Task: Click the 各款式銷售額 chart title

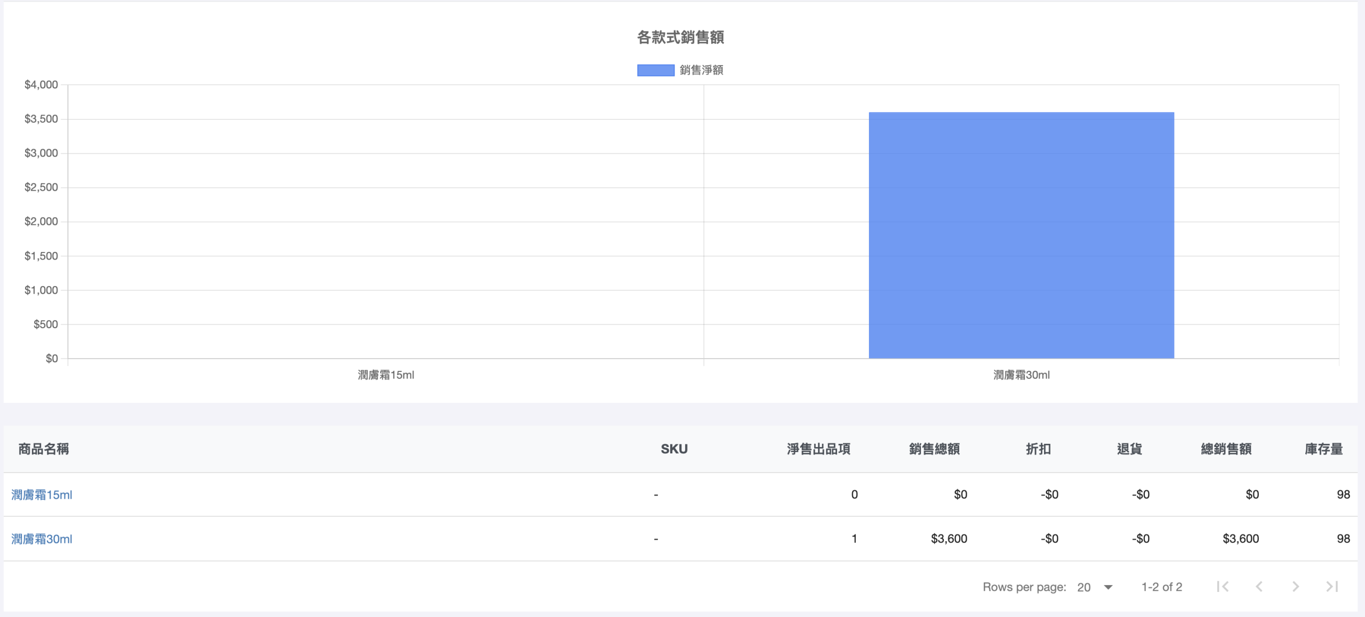Action: coord(680,37)
